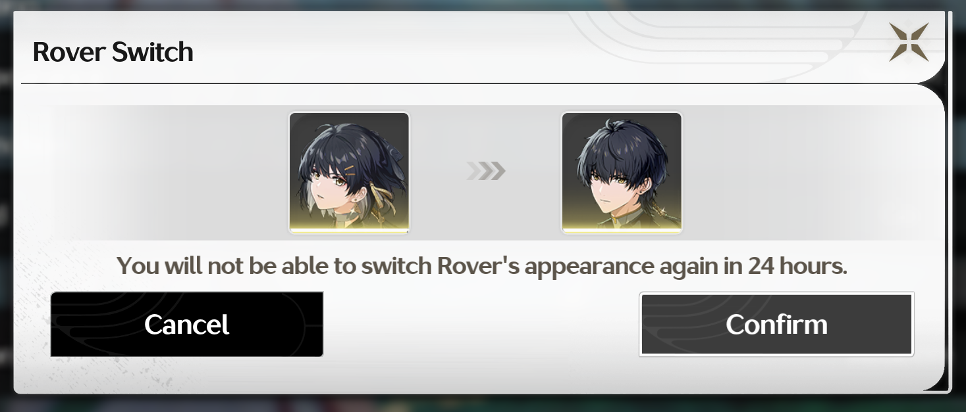Screen dimensions: 966x412
Task: Click the yellow glow bar under the female portrait
Action: click(349, 230)
